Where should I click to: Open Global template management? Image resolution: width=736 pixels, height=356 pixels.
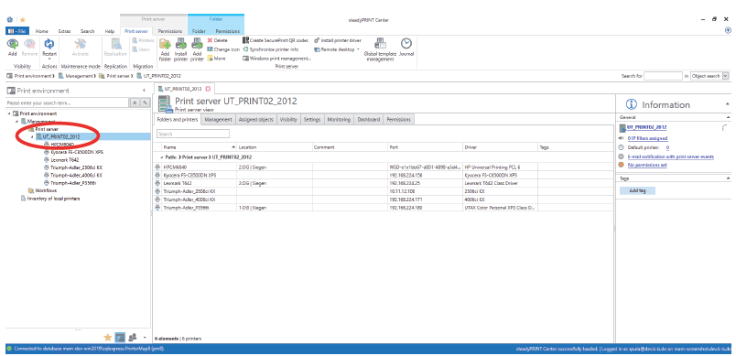coord(380,44)
